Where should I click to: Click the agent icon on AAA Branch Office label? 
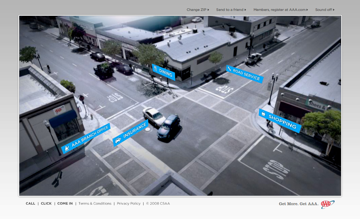(67, 149)
